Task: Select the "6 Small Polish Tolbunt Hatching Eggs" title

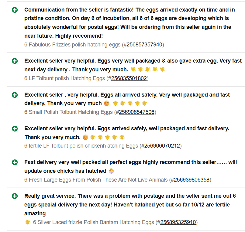Action: click(x=68, y=112)
